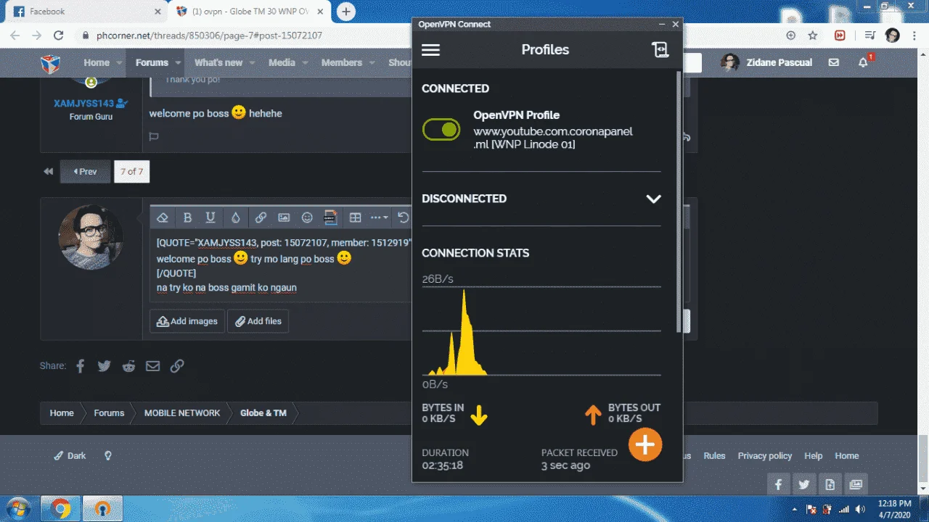Viewport: 929px width, 522px height.
Task: Click the insert image icon in editor
Action: click(284, 217)
